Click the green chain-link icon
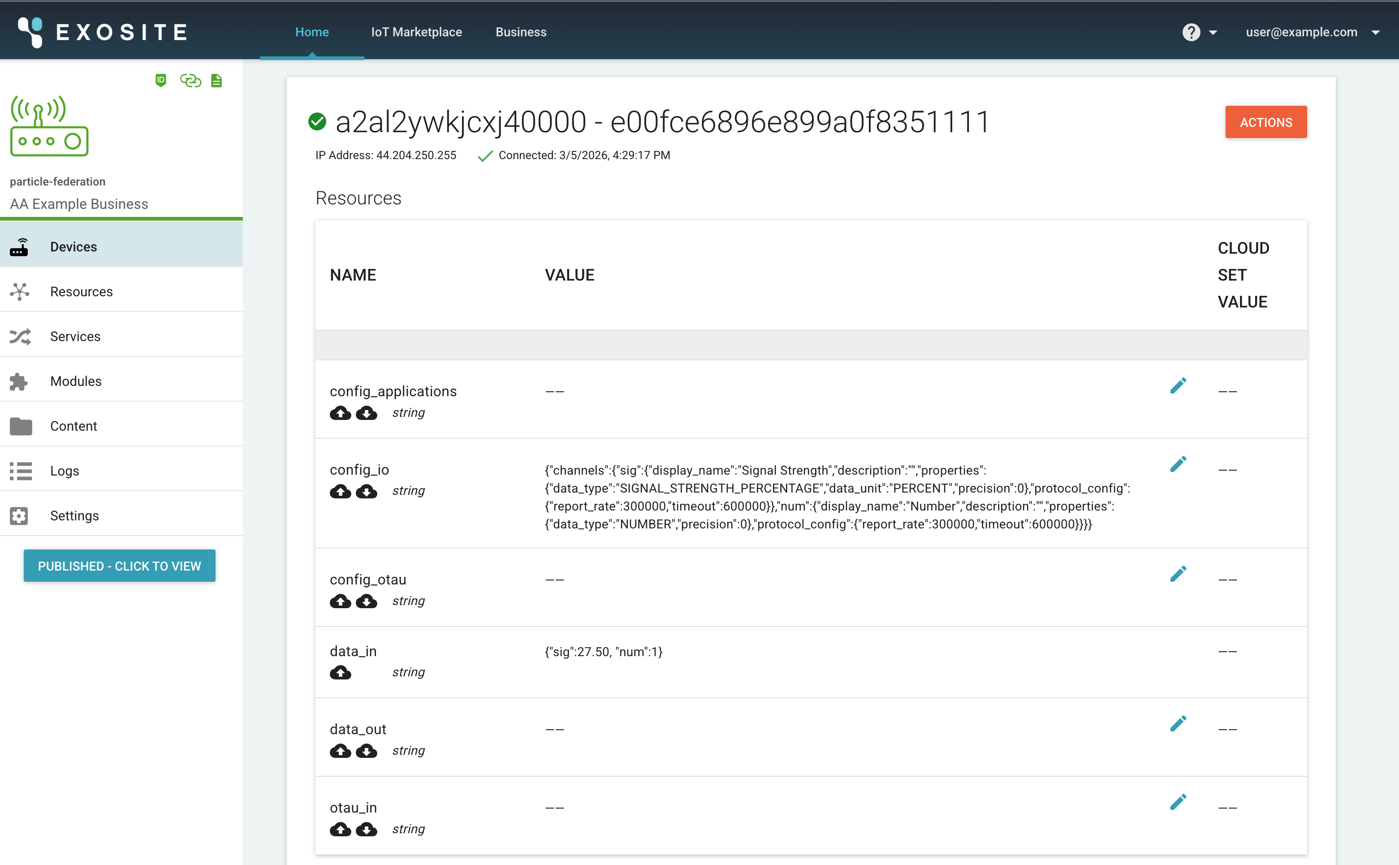The width and height of the screenshot is (1399, 865). 190,81
